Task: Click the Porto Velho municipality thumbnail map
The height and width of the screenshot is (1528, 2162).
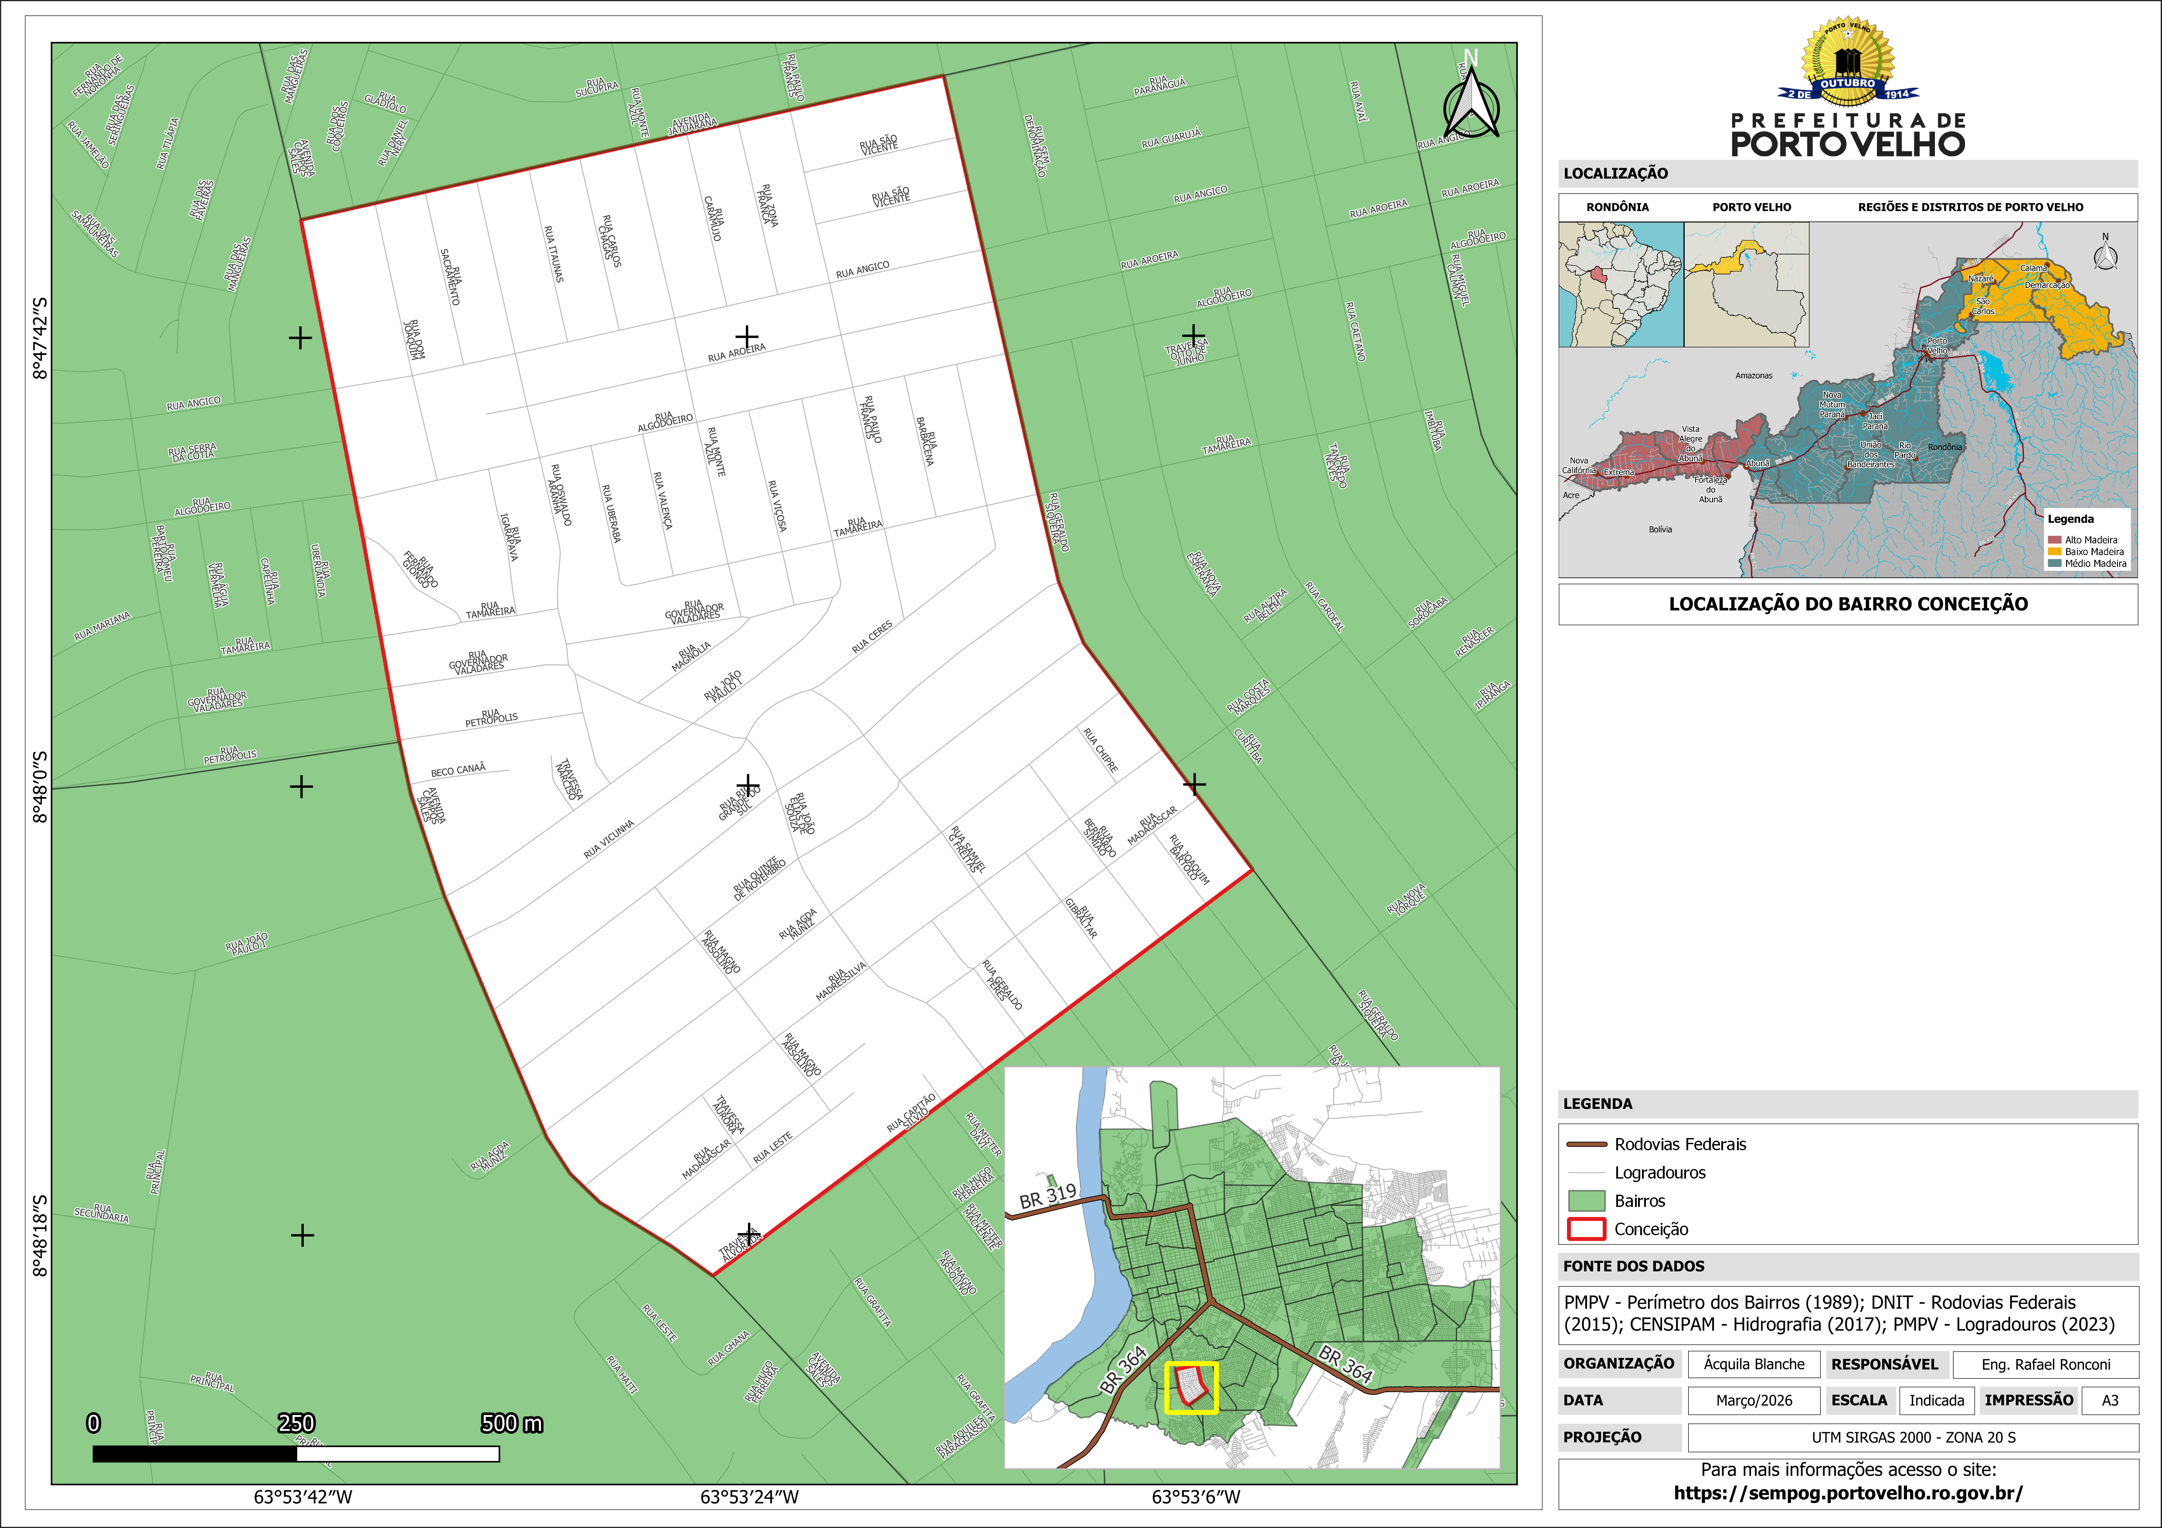Action: click(1746, 285)
